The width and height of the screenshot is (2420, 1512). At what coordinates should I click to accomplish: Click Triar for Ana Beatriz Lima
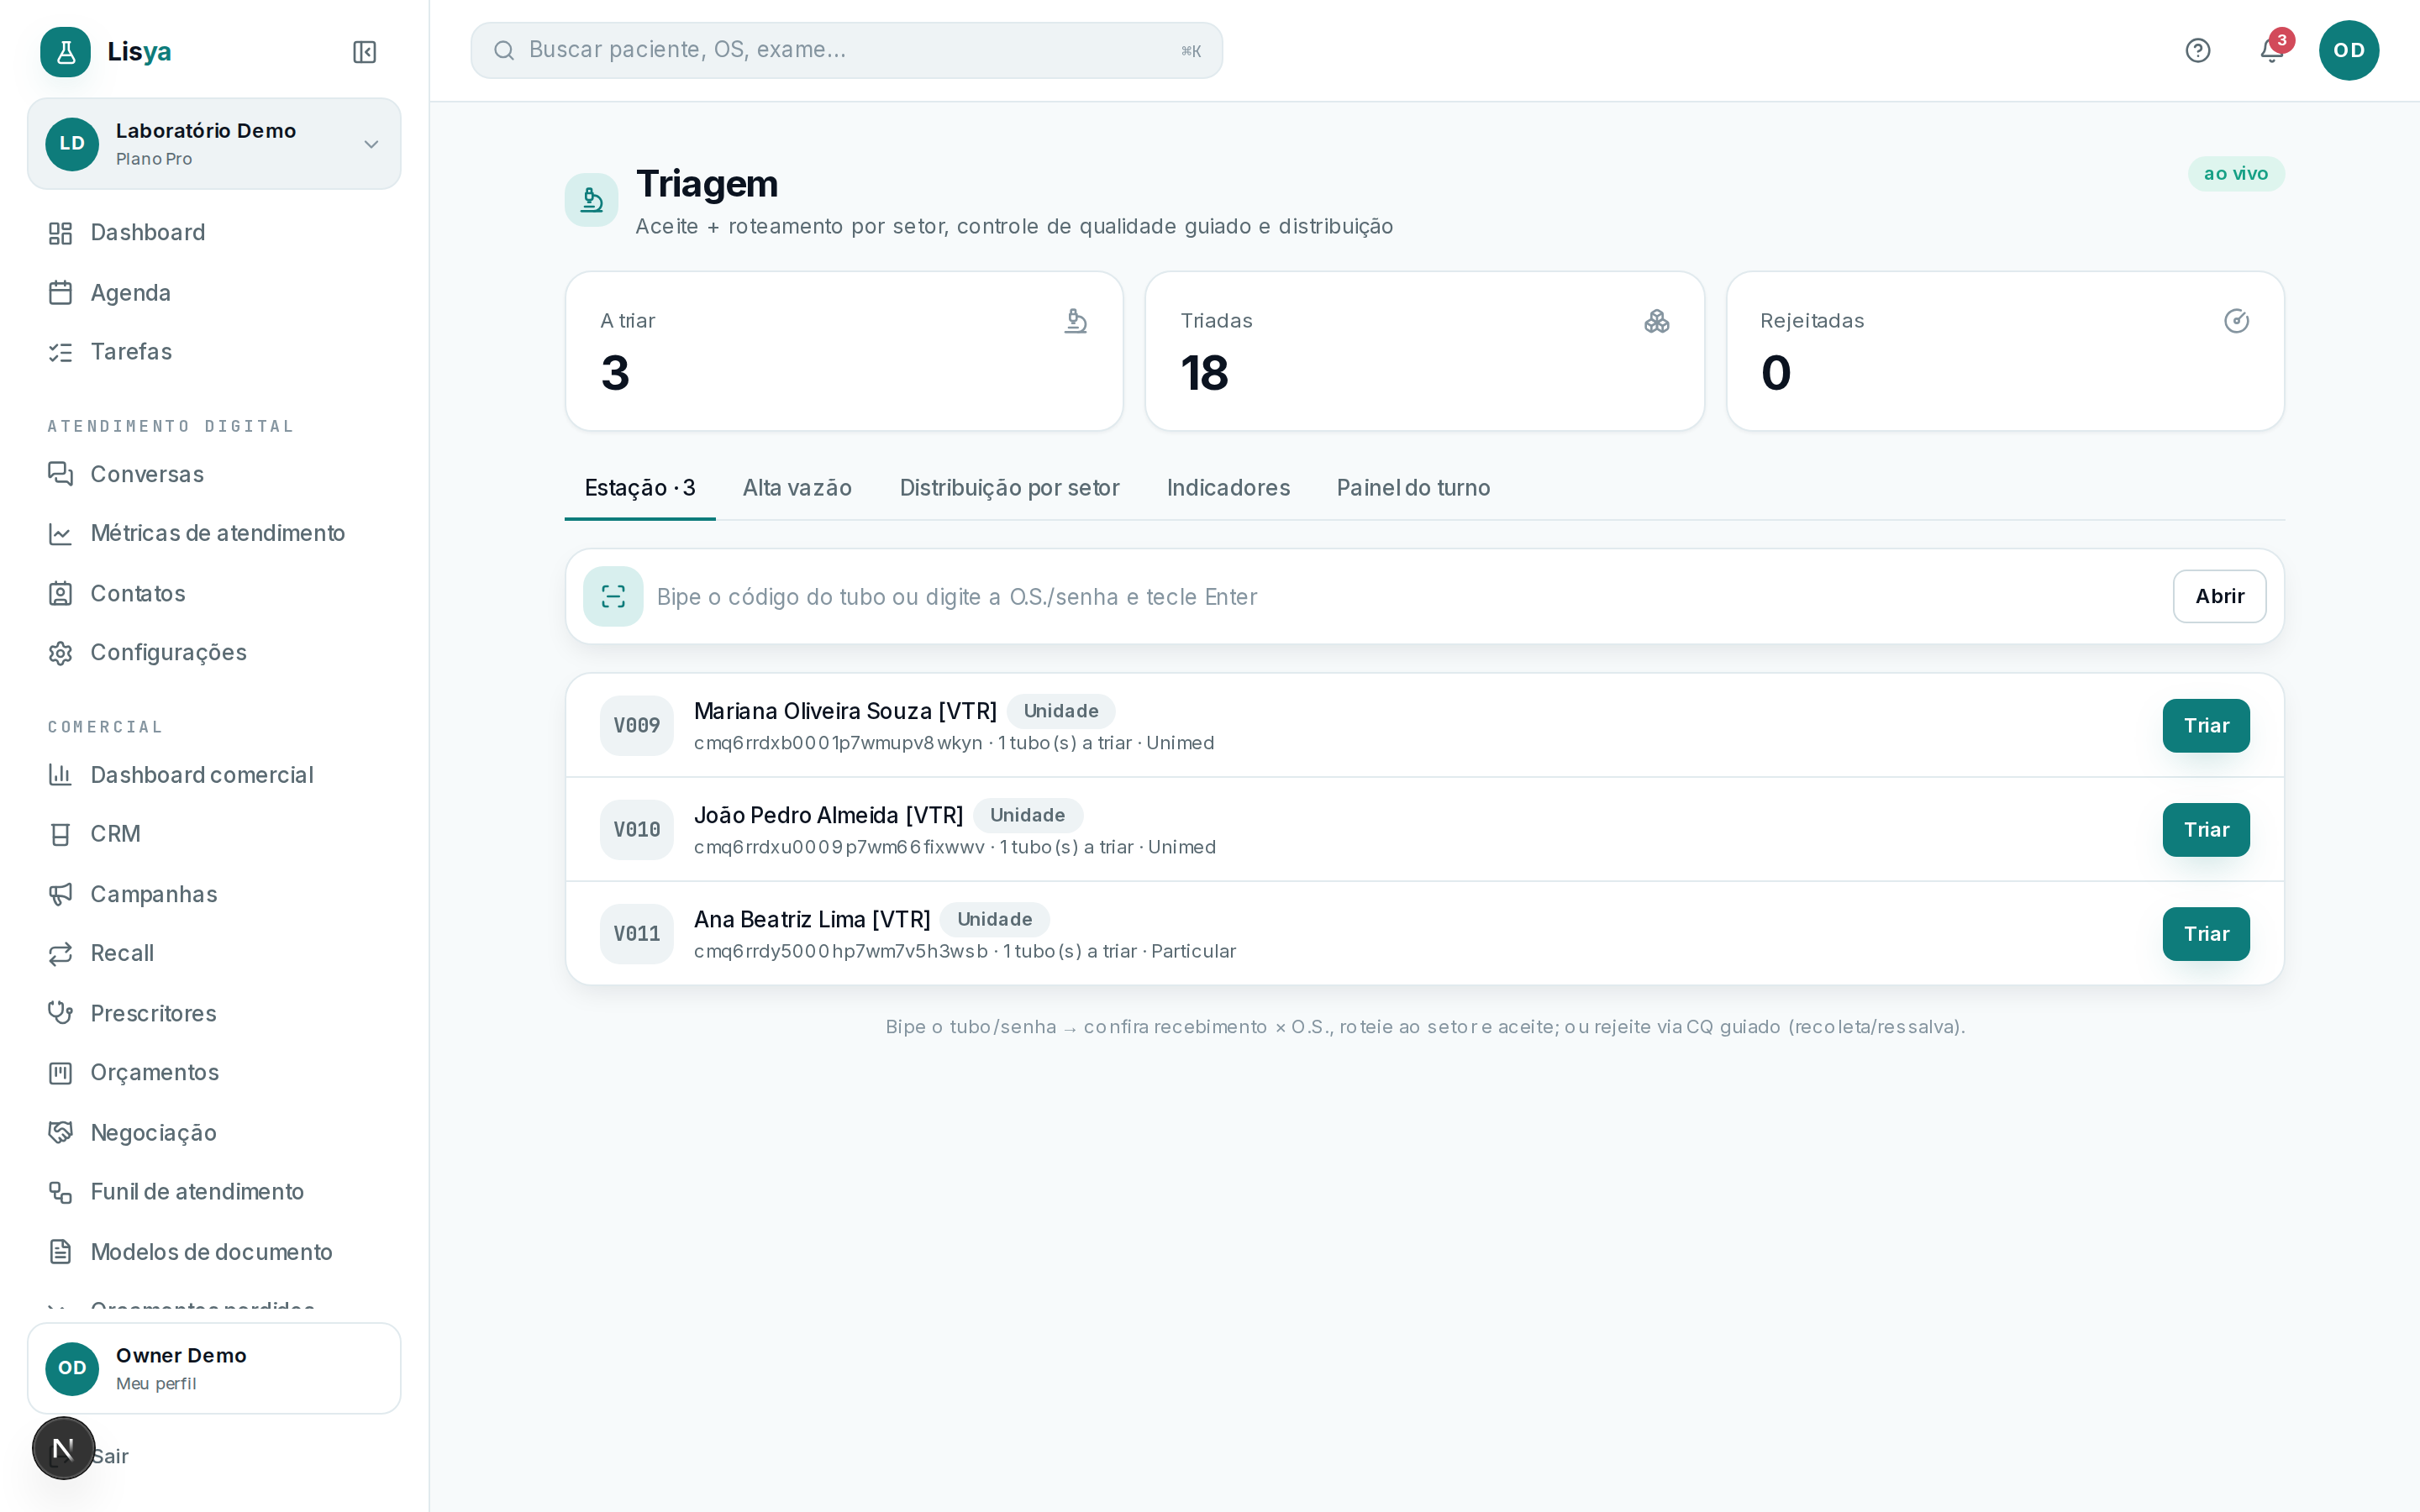click(2206, 934)
